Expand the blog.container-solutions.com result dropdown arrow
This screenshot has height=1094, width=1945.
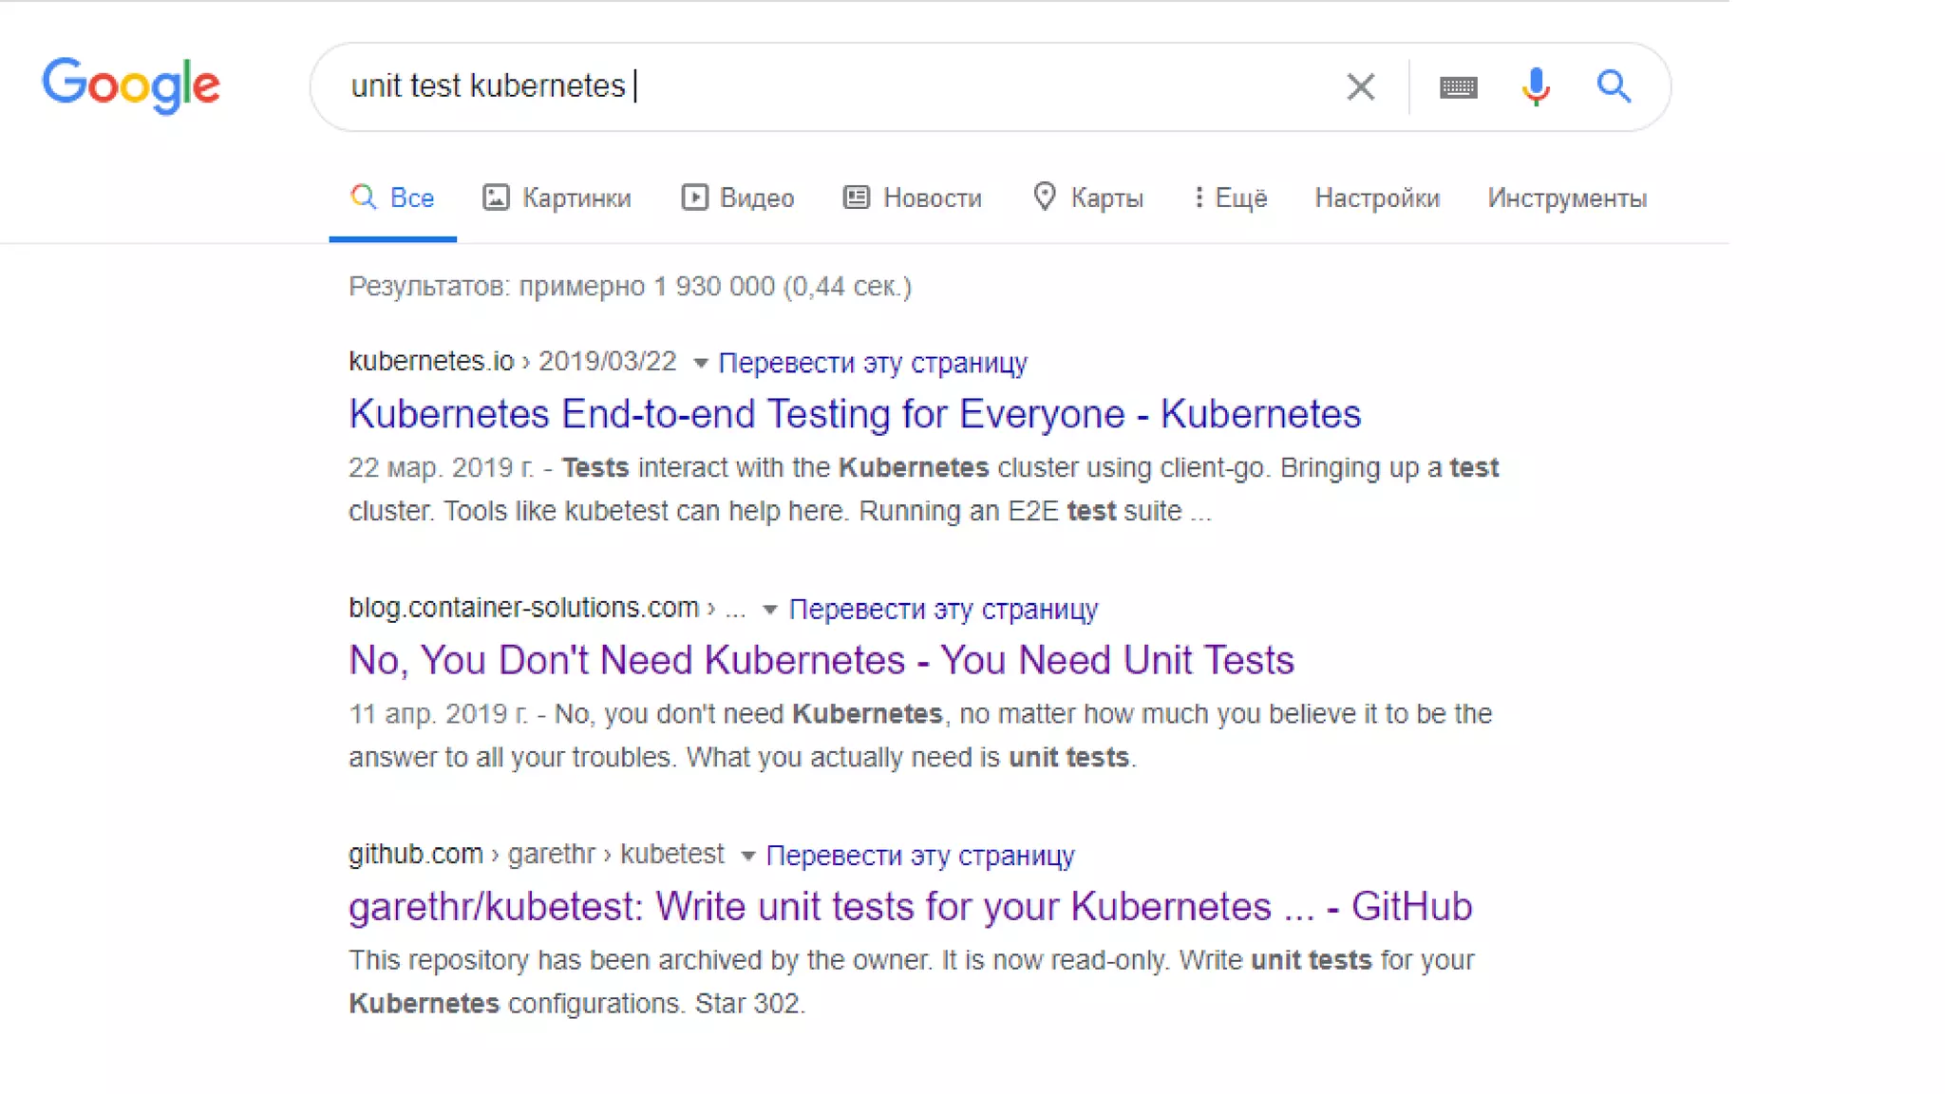(x=770, y=610)
